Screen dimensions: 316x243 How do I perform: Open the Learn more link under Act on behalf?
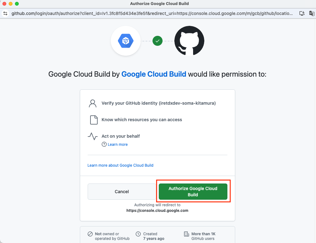pos(118,144)
